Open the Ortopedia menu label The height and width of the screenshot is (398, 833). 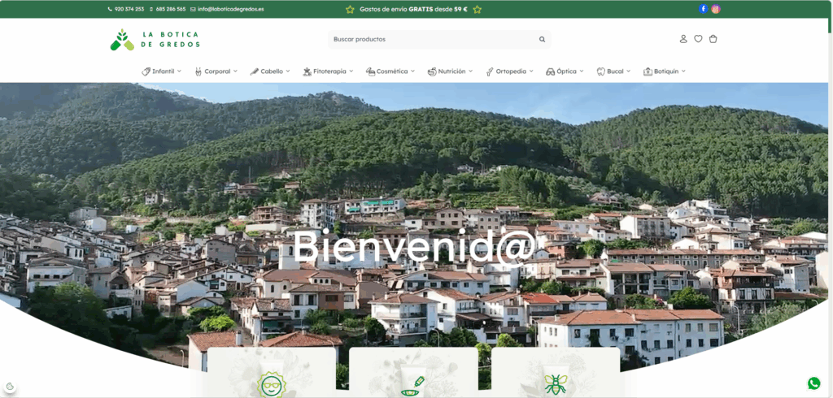511,71
